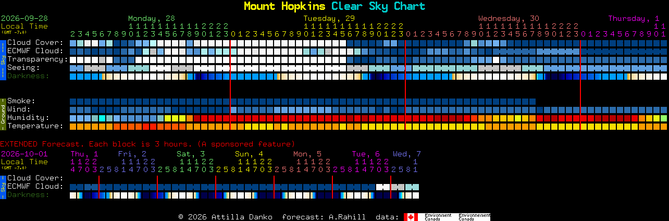The height and width of the screenshot is (221, 669).
Task: Select the Transparency row label
Action: [38, 59]
